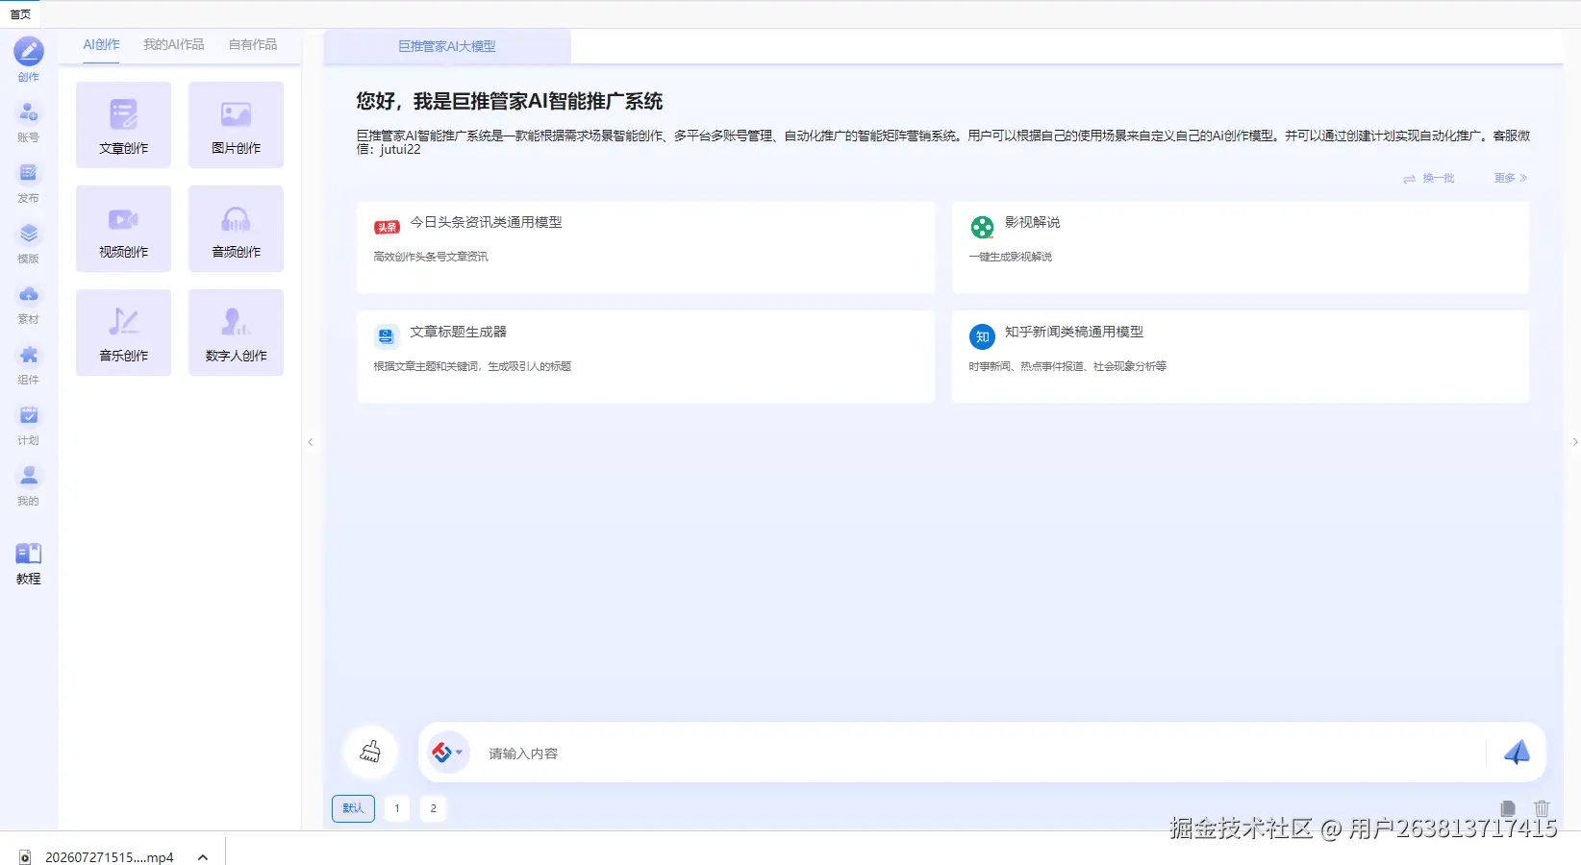Click the trash delete icon

pos(1542,809)
